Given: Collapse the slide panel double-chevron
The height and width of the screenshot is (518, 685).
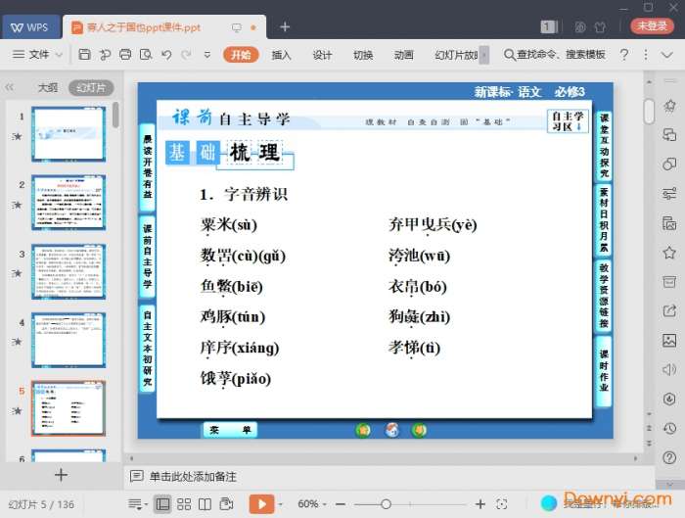Looking at the screenshot, I should point(9,87).
